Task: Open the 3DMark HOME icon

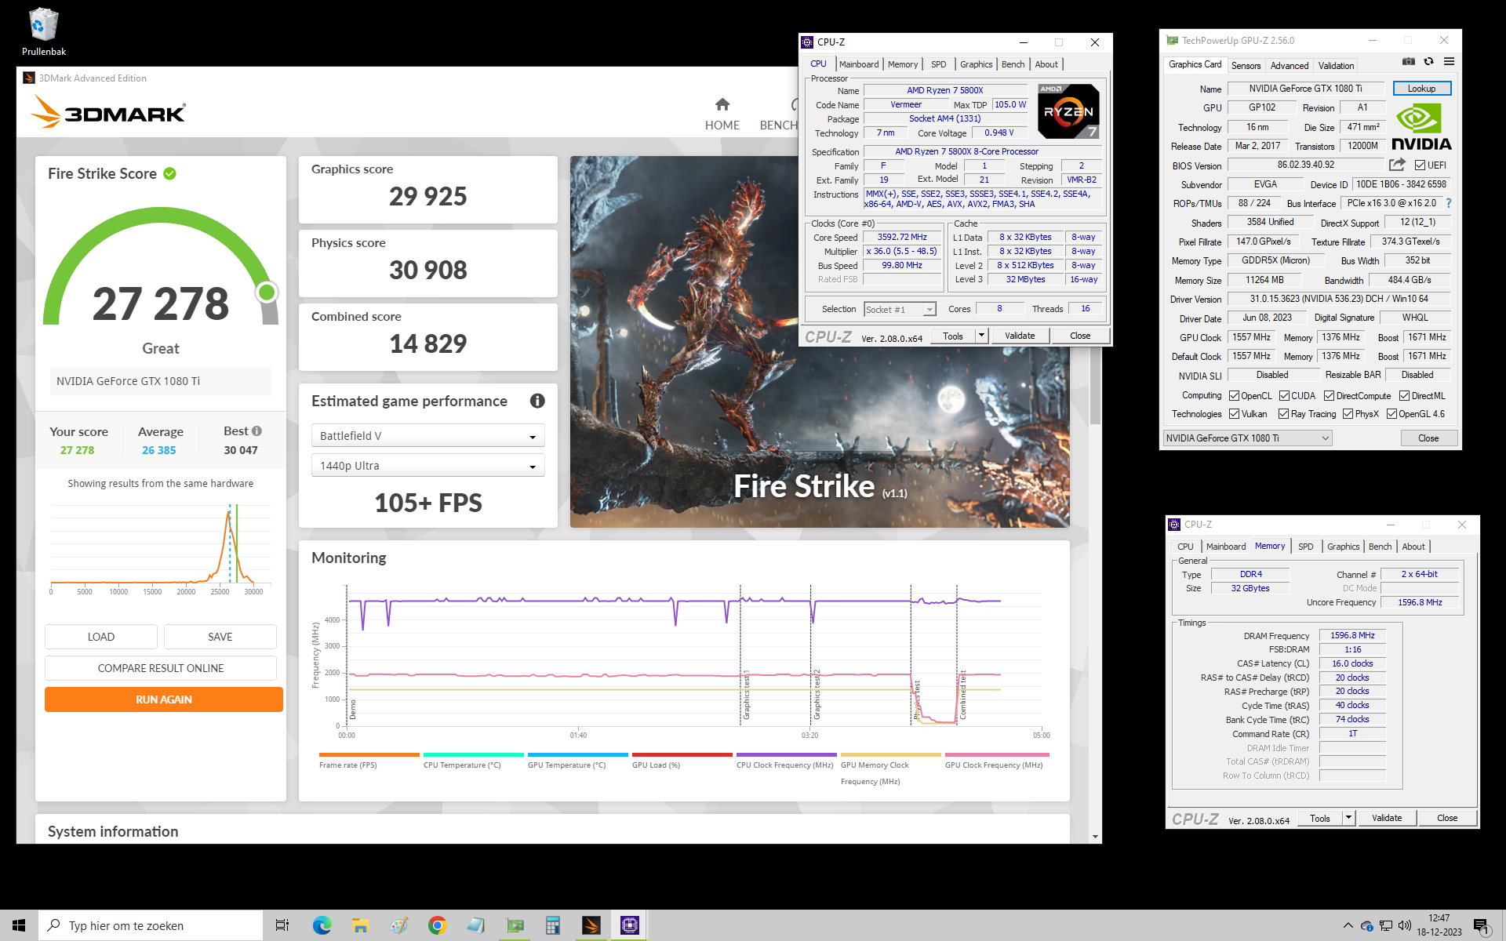Action: coord(722,104)
